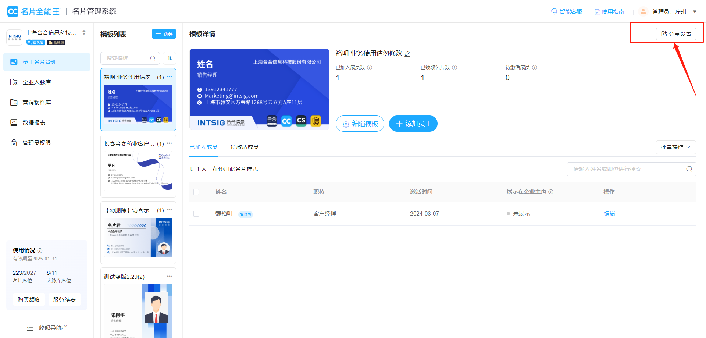
Task: Click info icon beside 已领取名片数
Action: tap(454, 67)
